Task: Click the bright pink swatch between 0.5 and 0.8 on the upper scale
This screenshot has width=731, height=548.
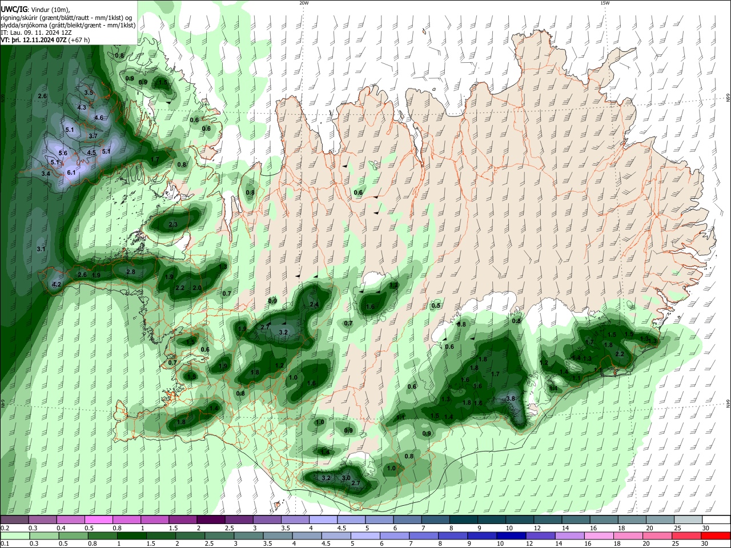Action: click(x=99, y=519)
